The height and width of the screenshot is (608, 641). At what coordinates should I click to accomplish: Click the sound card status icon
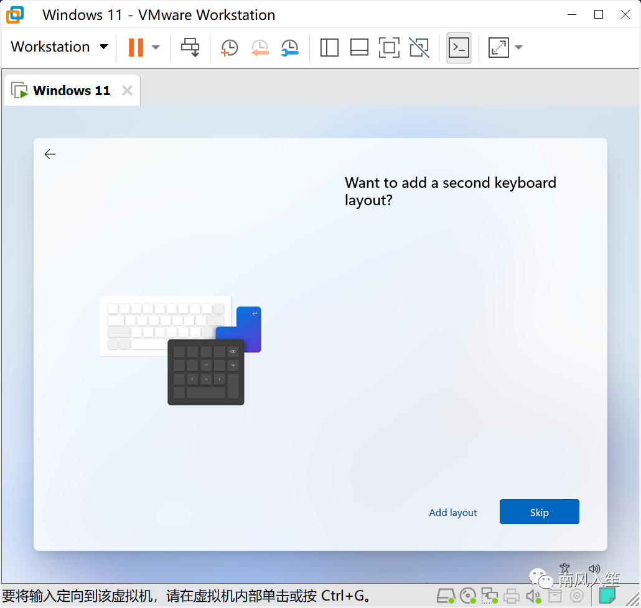tap(533, 596)
